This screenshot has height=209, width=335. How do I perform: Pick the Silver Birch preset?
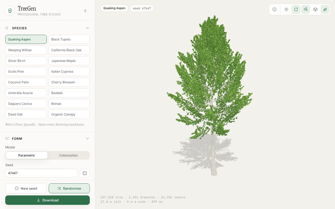(x=26, y=61)
